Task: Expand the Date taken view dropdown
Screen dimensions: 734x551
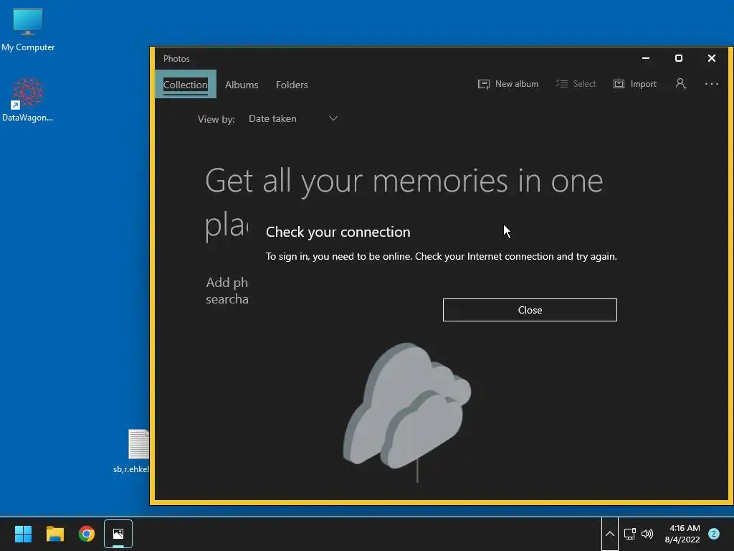Action: coord(293,118)
